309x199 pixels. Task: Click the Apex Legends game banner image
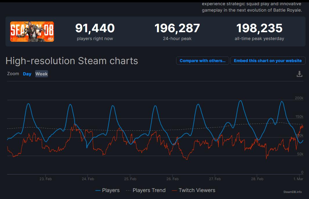click(32, 32)
